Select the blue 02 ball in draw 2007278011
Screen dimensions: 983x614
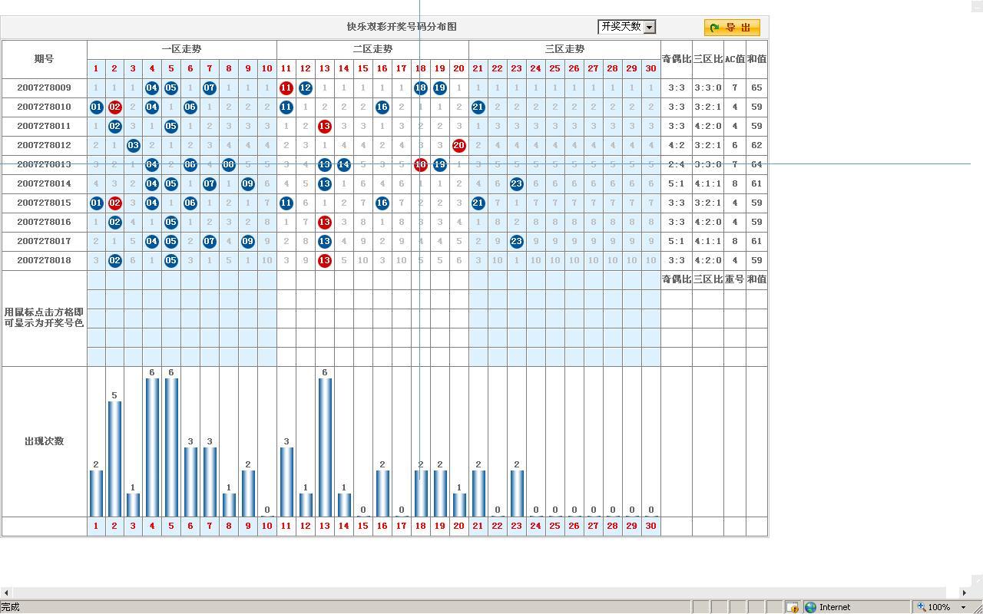(115, 127)
